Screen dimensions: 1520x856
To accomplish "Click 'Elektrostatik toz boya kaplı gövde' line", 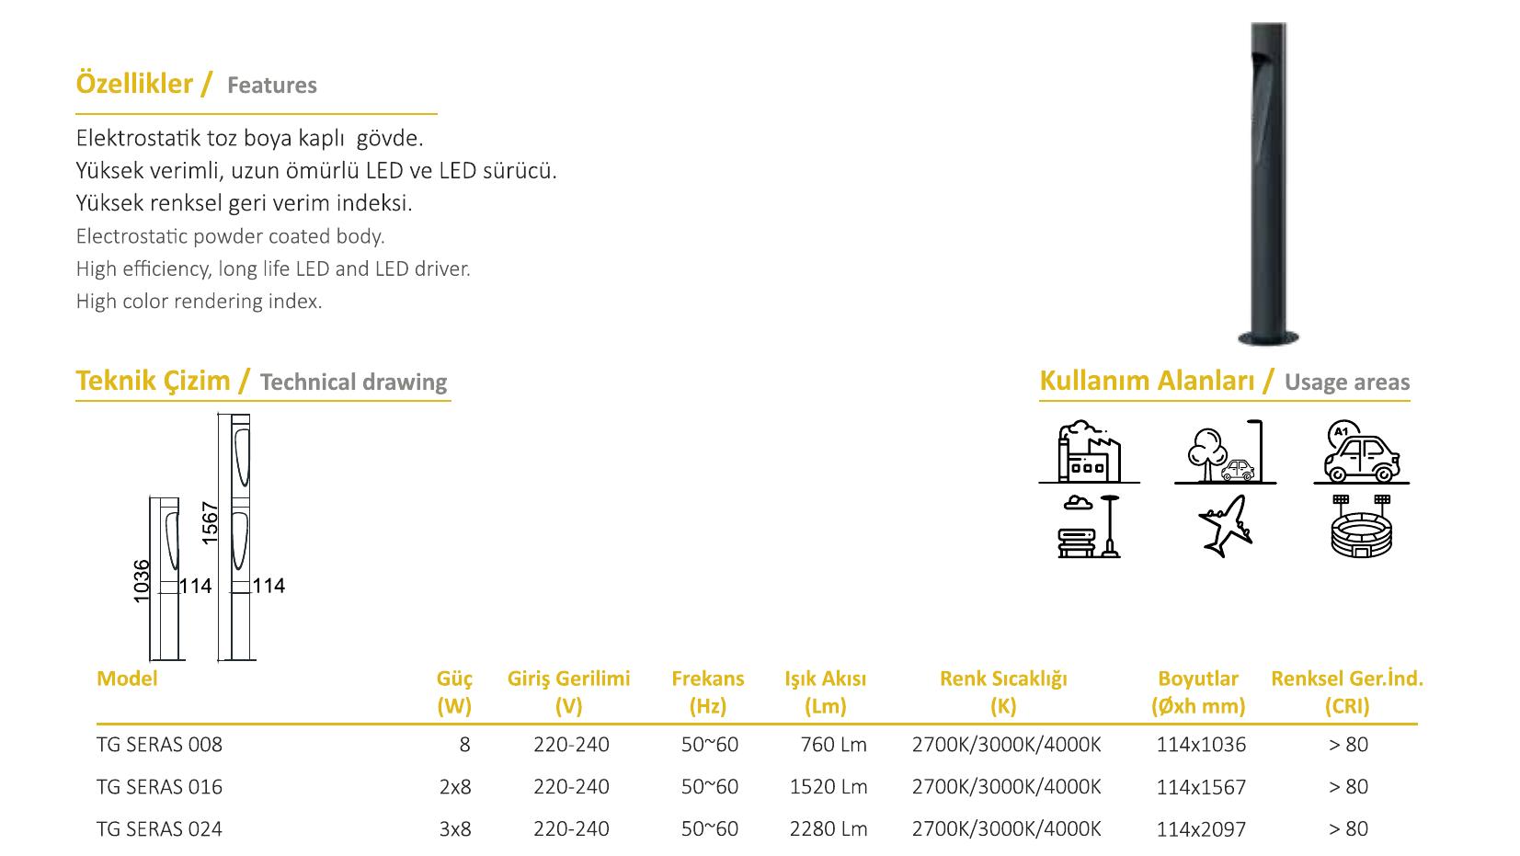I will pyautogui.click(x=249, y=138).
